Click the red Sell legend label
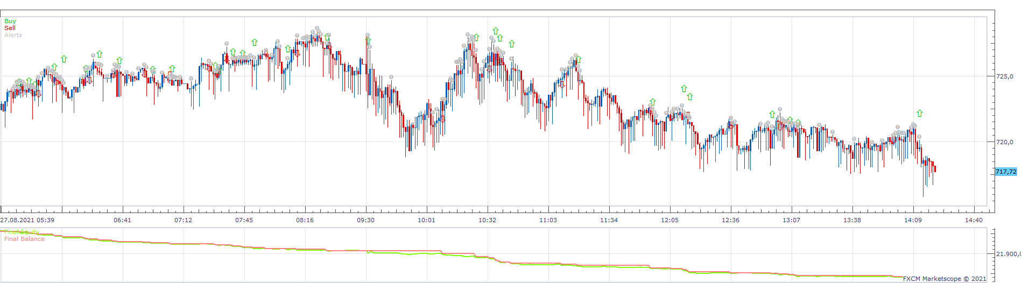 pyautogui.click(x=10, y=28)
